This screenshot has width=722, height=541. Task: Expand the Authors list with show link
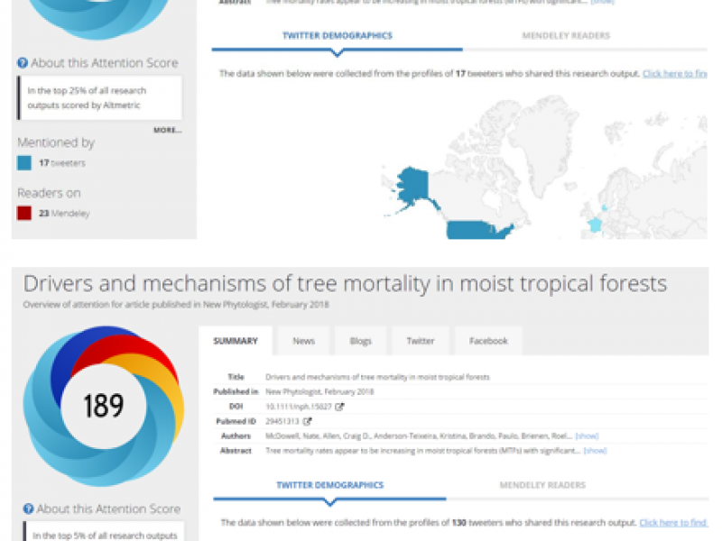click(588, 436)
